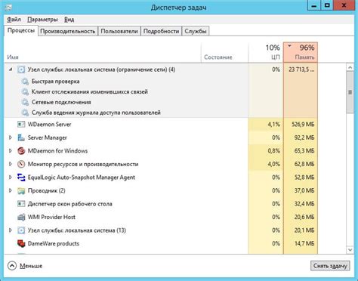Click the Server Manager icon
Screen dimensions: 358x281
(21, 137)
